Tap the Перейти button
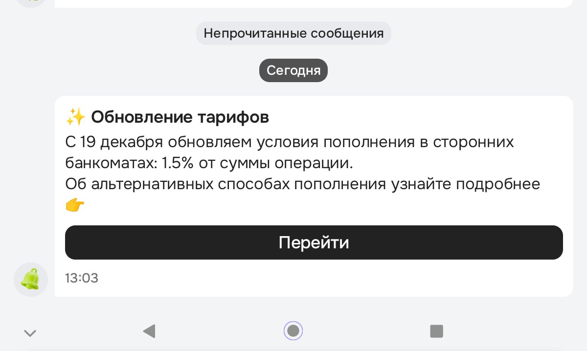The image size is (587, 351). point(314,242)
